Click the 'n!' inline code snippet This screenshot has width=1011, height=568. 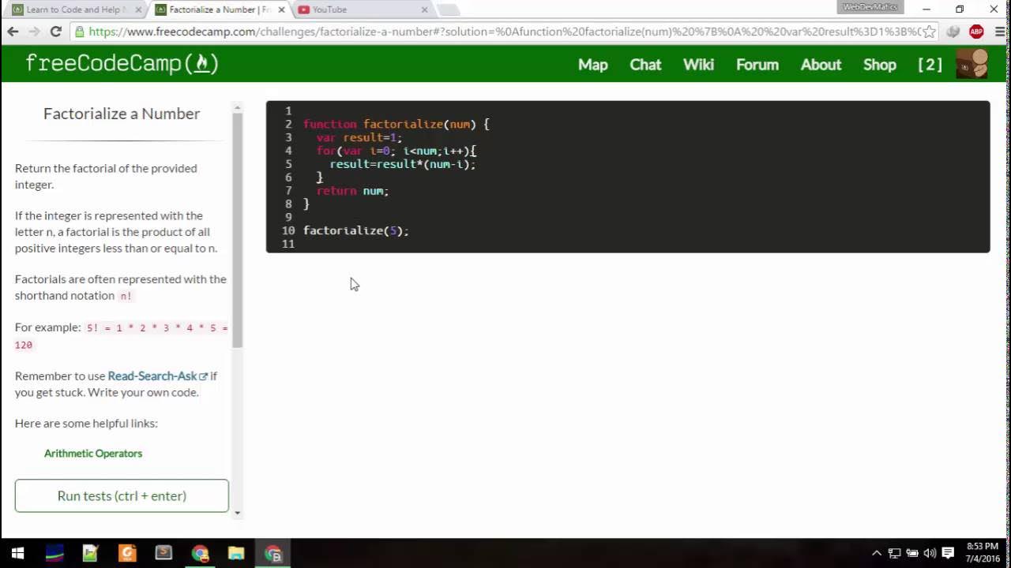click(126, 296)
